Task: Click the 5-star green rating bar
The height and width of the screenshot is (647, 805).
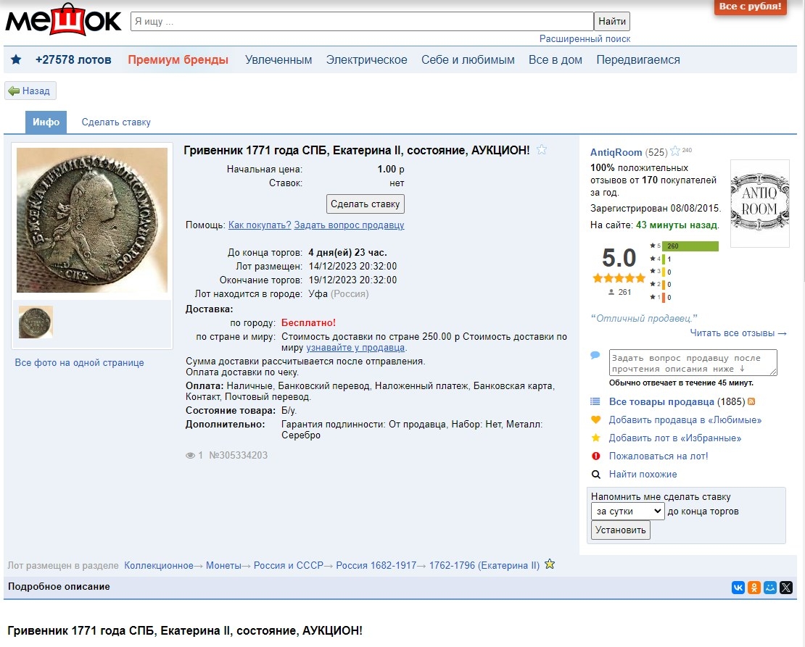Action: coord(690,246)
